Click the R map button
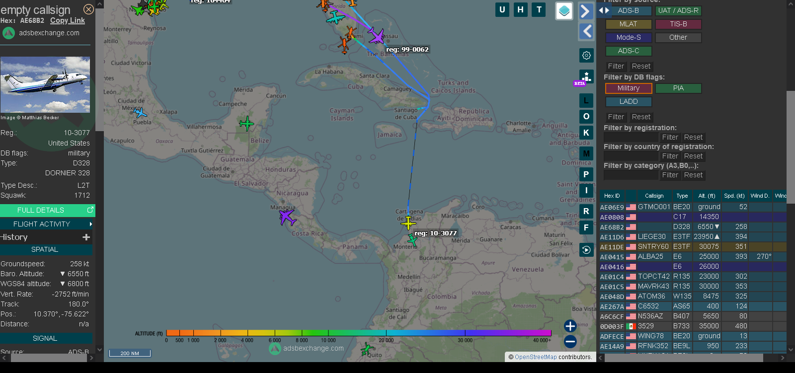This screenshot has height=373, width=795. (x=586, y=211)
